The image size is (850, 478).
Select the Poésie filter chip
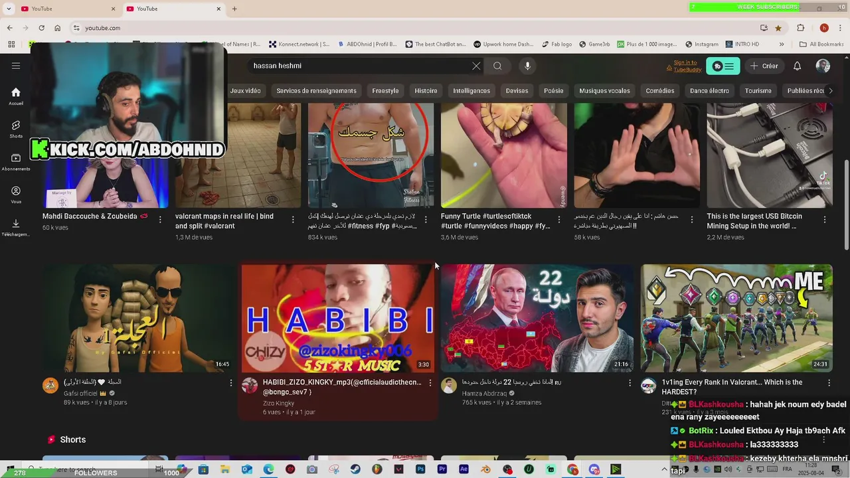[x=553, y=91]
